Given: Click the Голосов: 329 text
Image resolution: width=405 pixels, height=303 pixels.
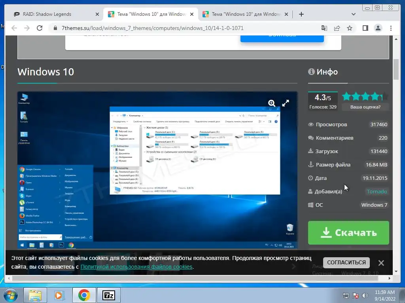Looking at the screenshot, I should click(x=323, y=107).
